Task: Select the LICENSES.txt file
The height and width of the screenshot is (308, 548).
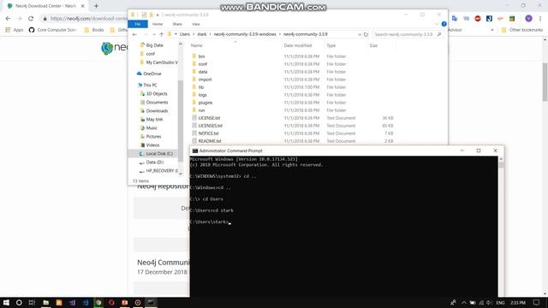Action: click(x=210, y=126)
